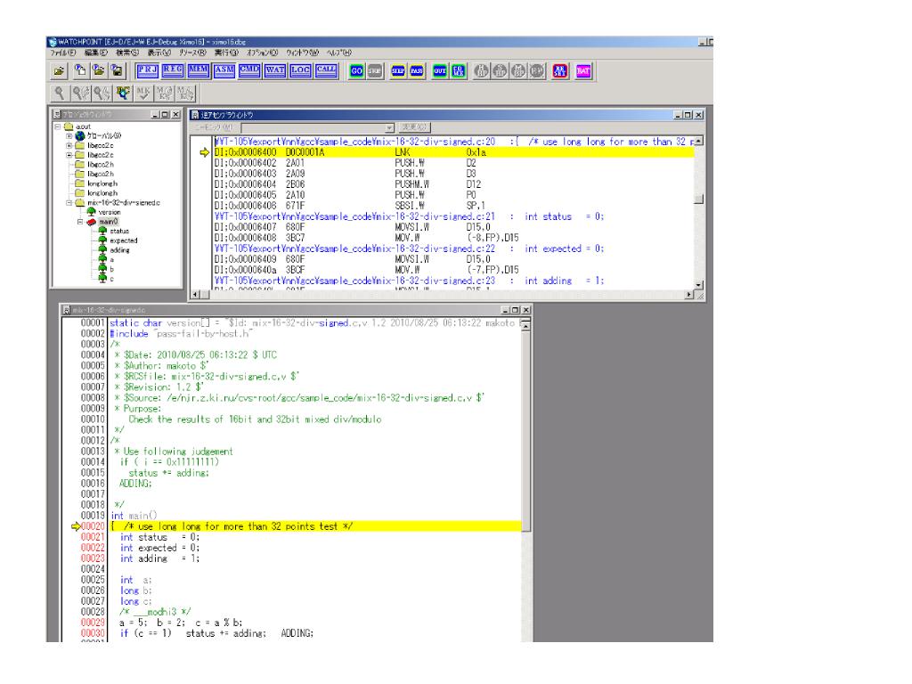Click the colored find-symbol icon in second toolbar
The height and width of the screenshot is (684, 912).
(123, 93)
